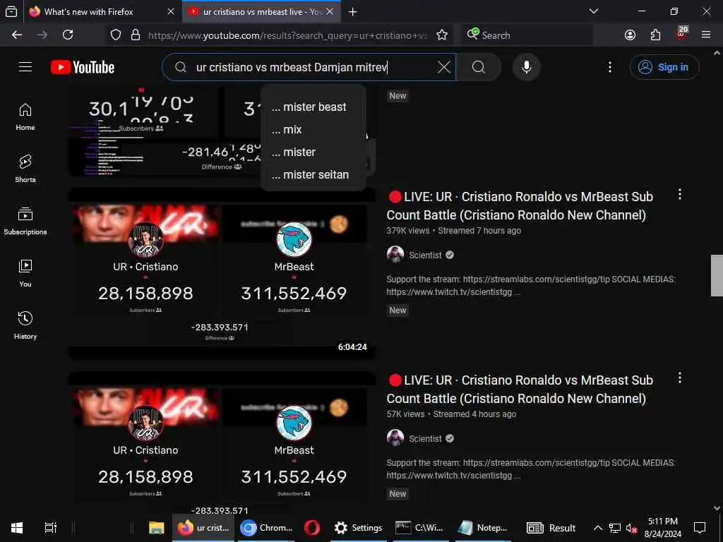
Task: Click the thumbnail with 6:04:24 duration
Action: pyautogui.click(x=222, y=273)
